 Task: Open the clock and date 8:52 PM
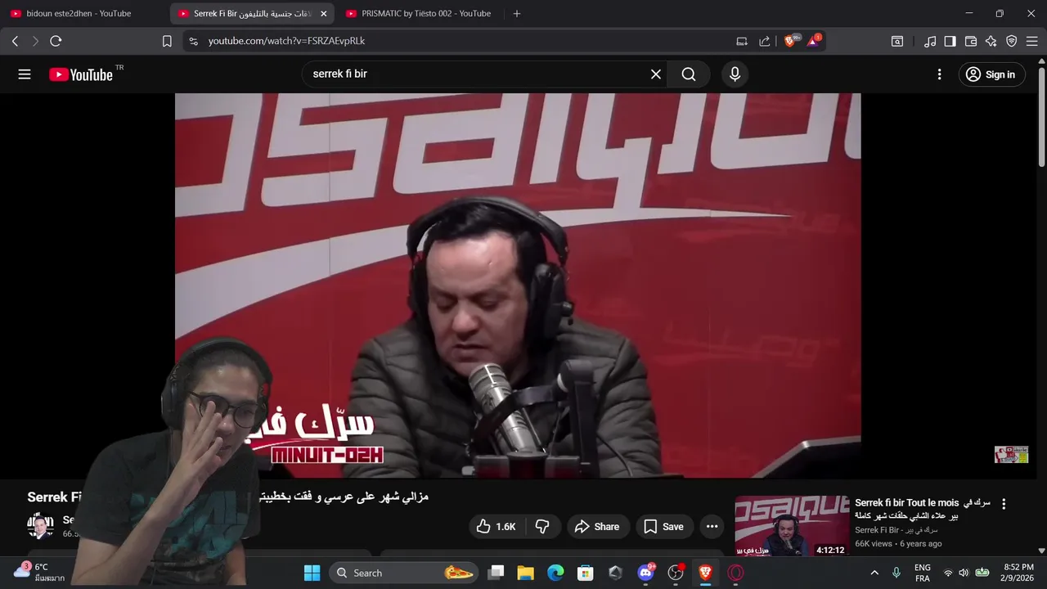(1018, 573)
